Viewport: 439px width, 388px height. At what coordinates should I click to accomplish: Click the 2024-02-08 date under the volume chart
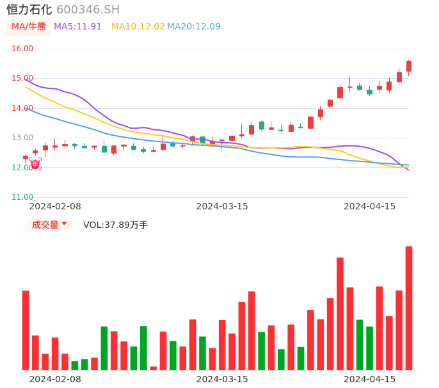[x=55, y=379]
